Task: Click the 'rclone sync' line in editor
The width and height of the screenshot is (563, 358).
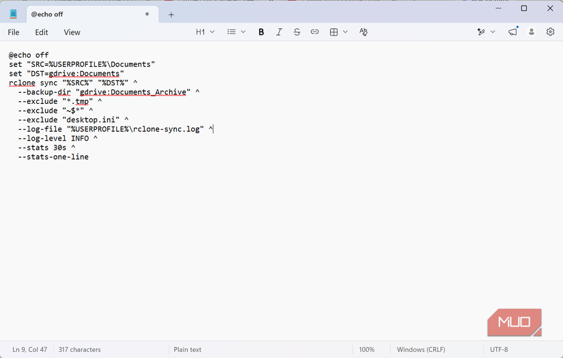Action: coord(73,83)
